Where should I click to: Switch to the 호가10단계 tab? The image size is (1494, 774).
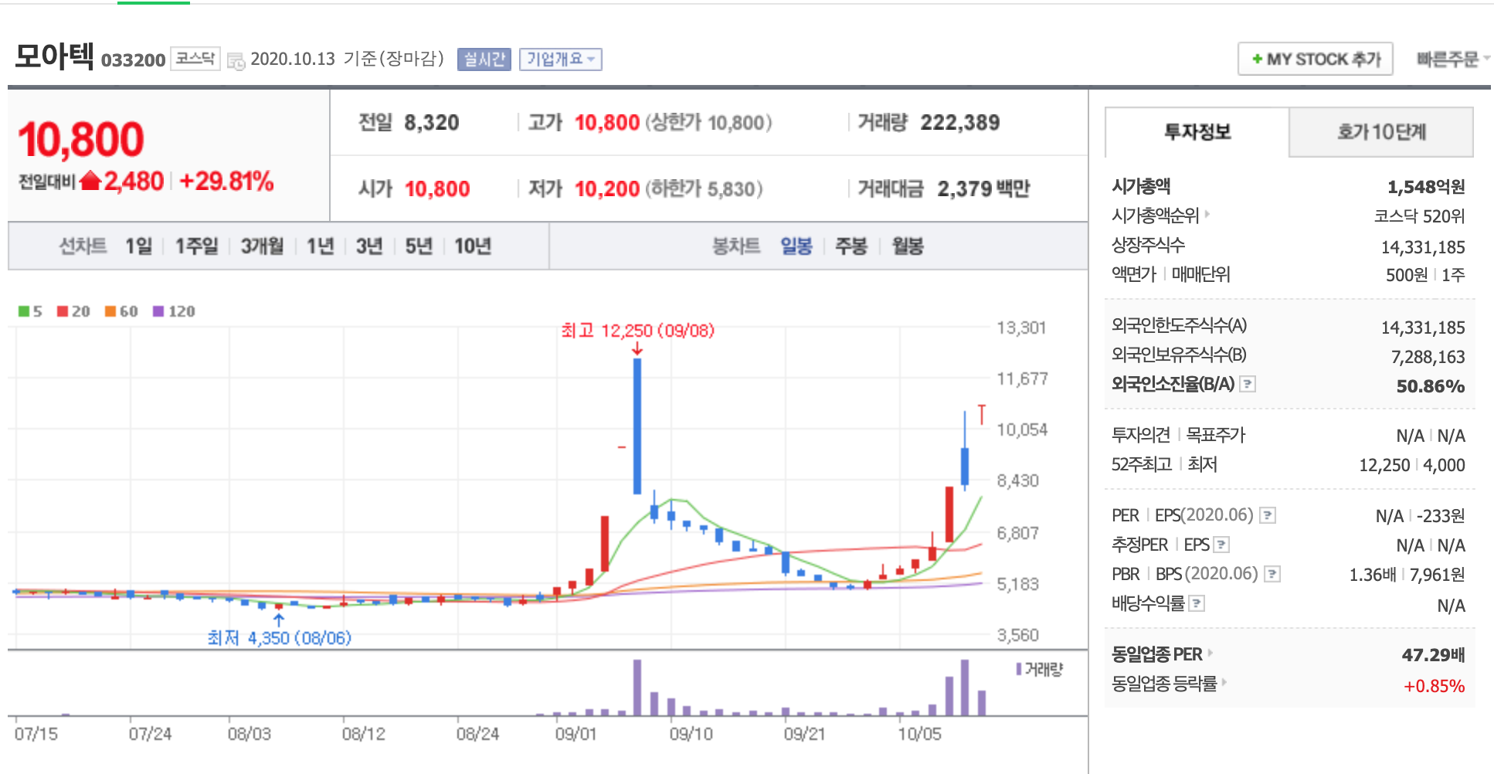1381,132
